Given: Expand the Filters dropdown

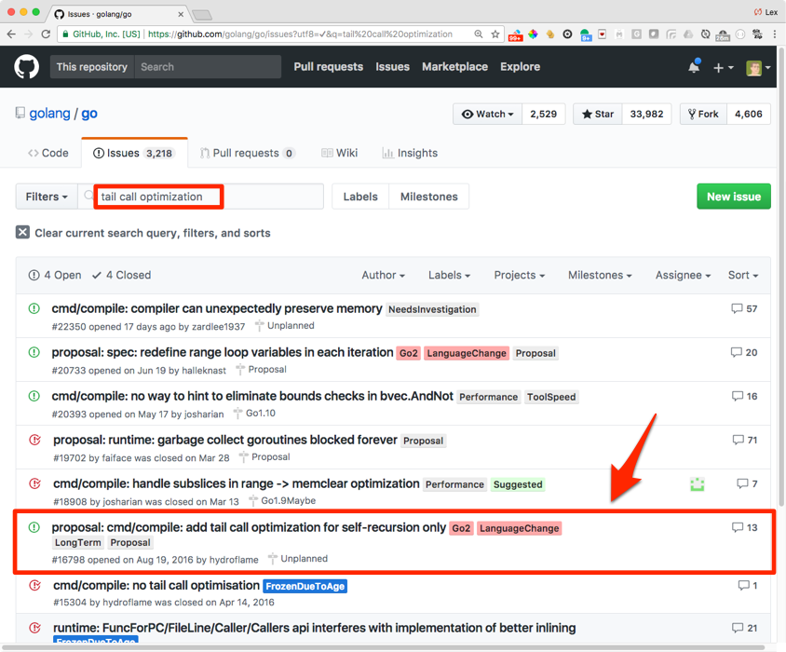Looking at the screenshot, I should point(47,197).
